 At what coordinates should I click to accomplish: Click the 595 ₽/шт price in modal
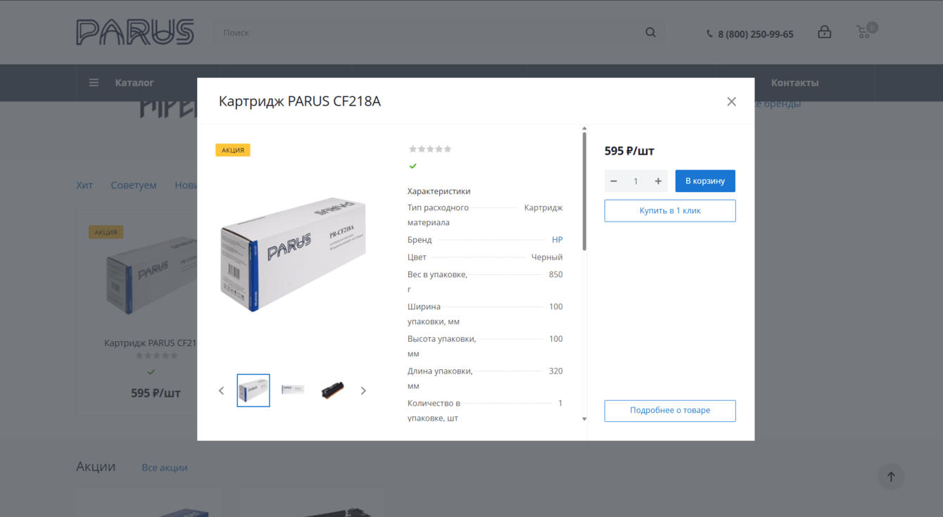(630, 151)
